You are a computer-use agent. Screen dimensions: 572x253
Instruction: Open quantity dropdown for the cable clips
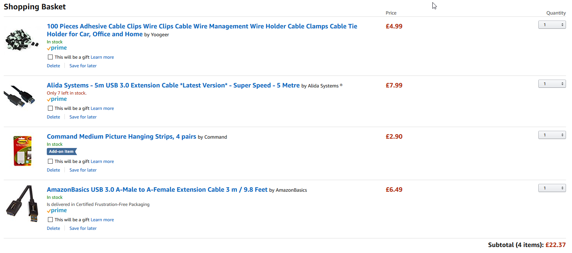point(552,25)
